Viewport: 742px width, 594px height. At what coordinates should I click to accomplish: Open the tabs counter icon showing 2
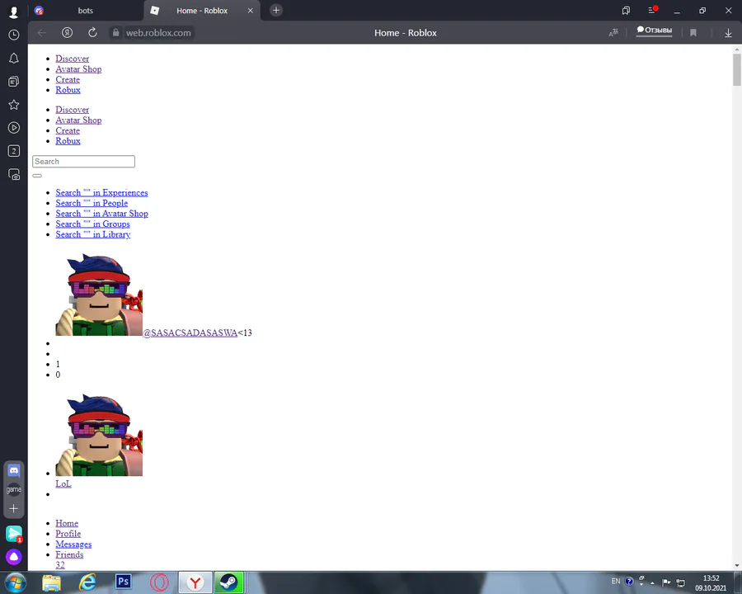pos(14,151)
